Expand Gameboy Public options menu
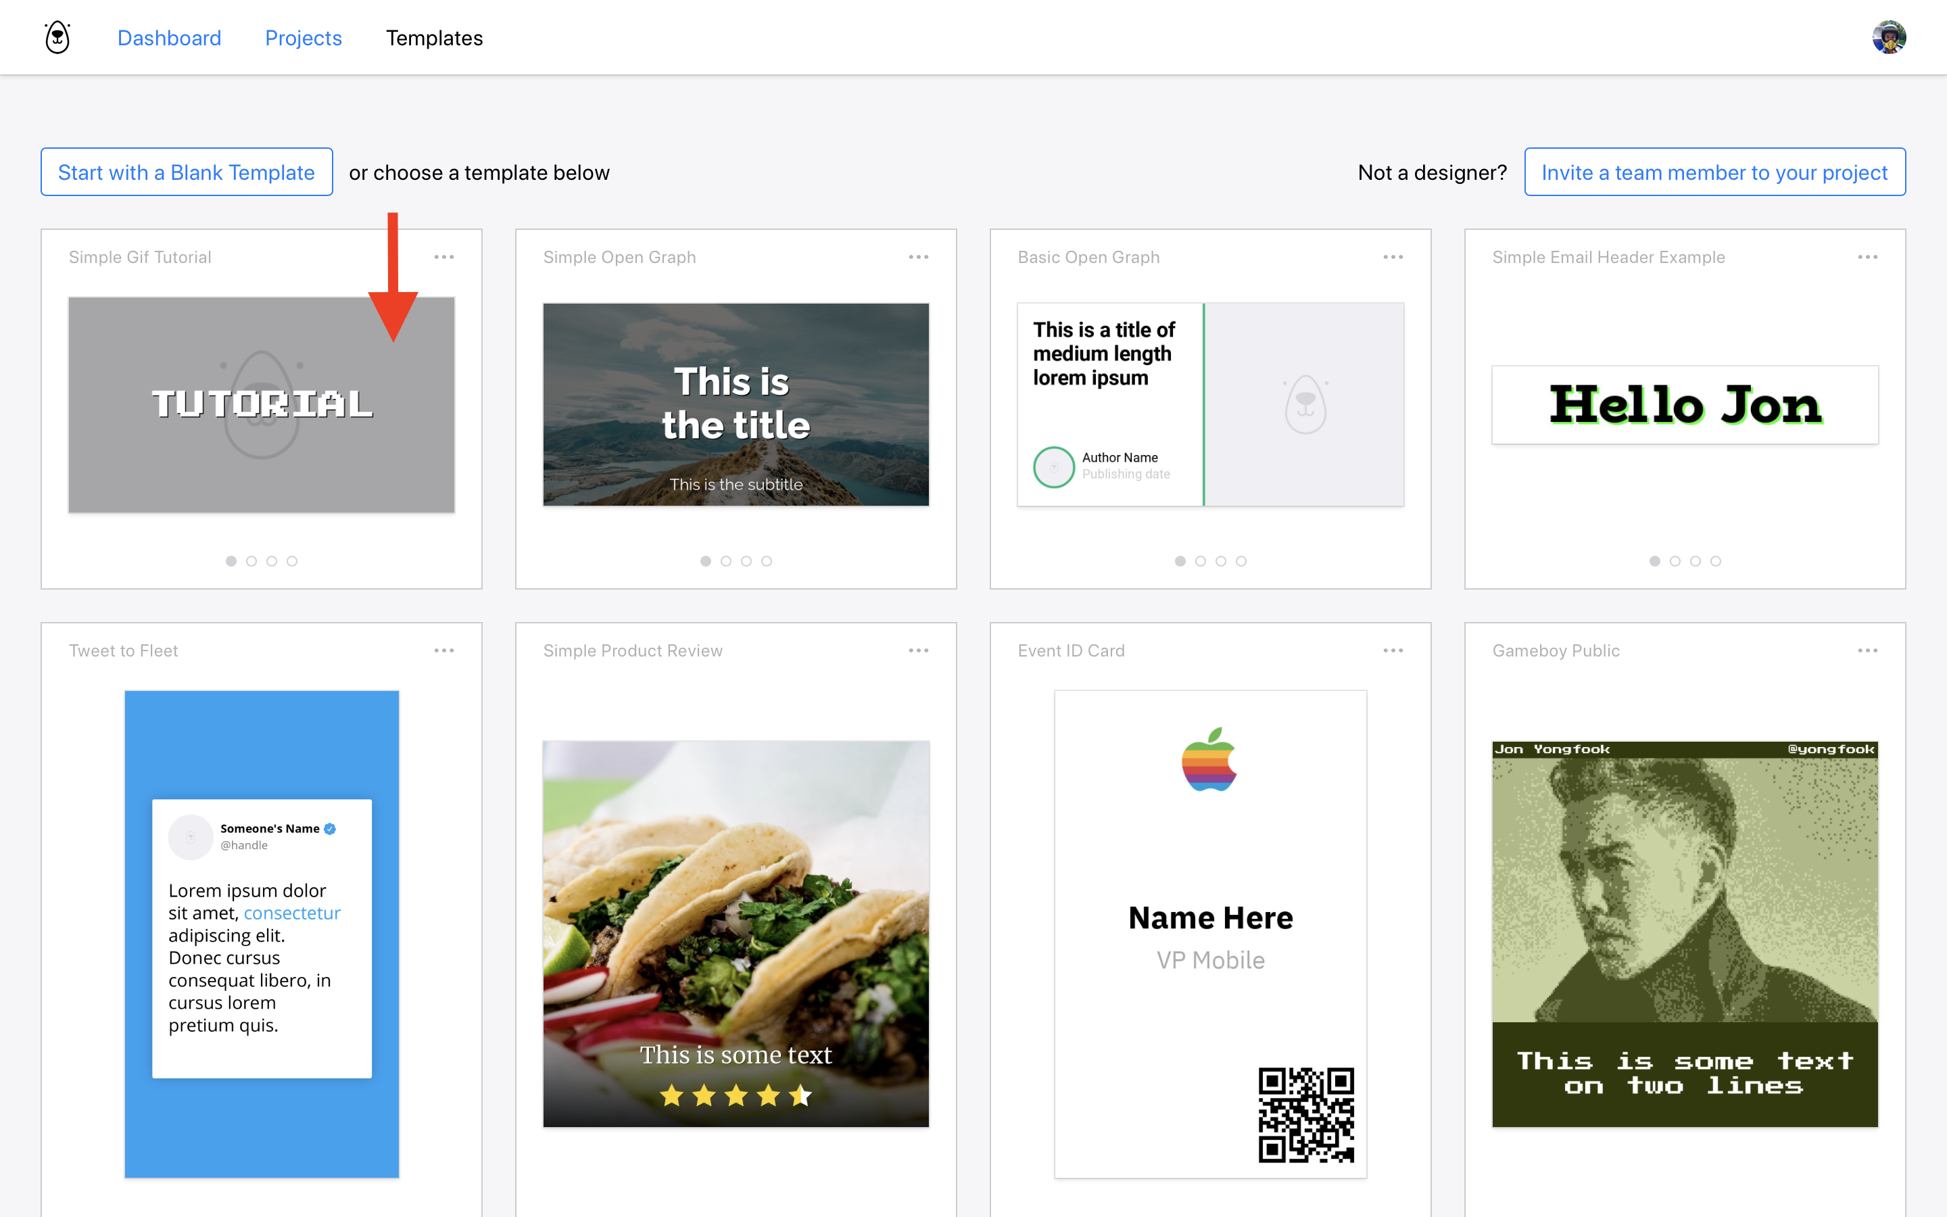This screenshot has width=1947, height=1217. (x=1868, y=650)
